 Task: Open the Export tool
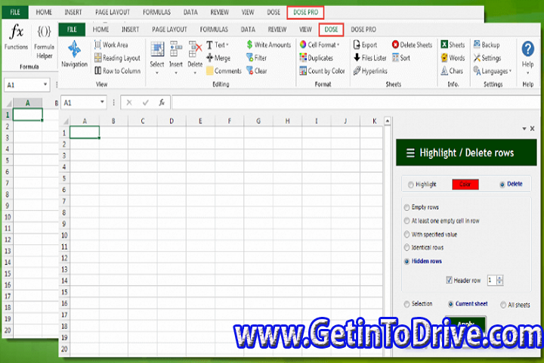click(x=365, y=45)
